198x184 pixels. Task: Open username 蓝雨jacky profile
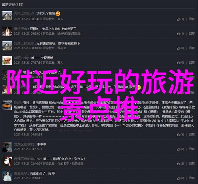coord(21,58)
